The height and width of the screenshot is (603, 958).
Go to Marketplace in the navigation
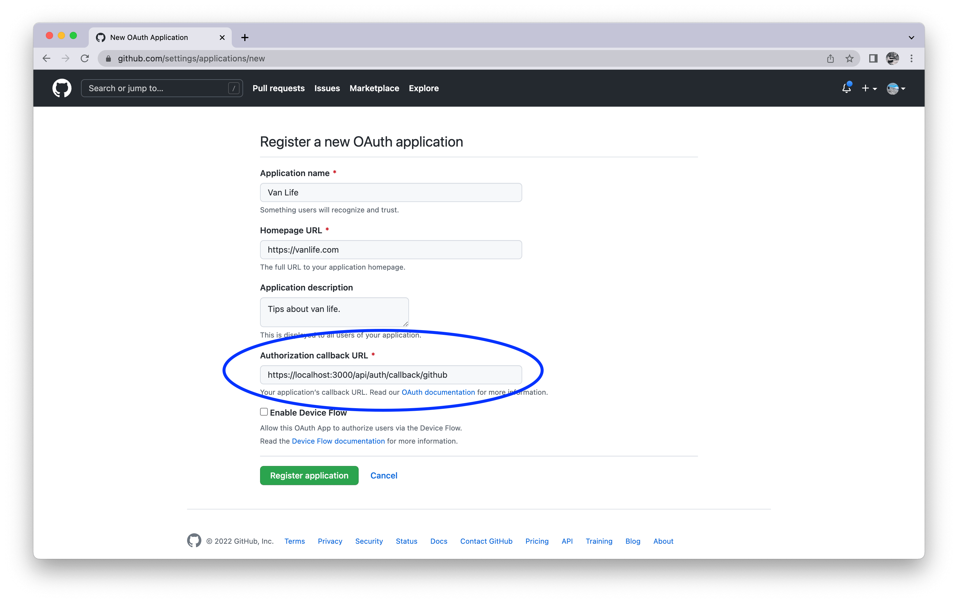(374, 88)
